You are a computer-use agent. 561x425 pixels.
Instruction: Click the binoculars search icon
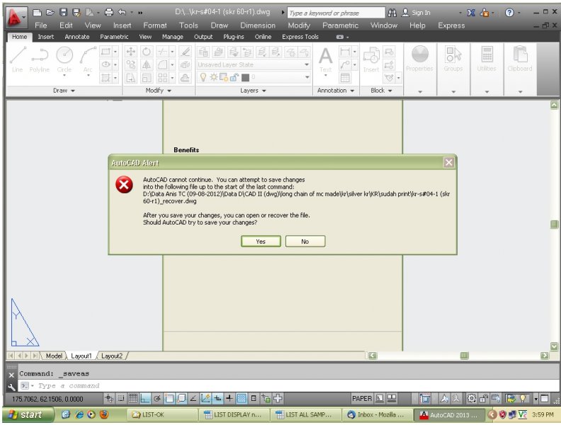[392, 13]
